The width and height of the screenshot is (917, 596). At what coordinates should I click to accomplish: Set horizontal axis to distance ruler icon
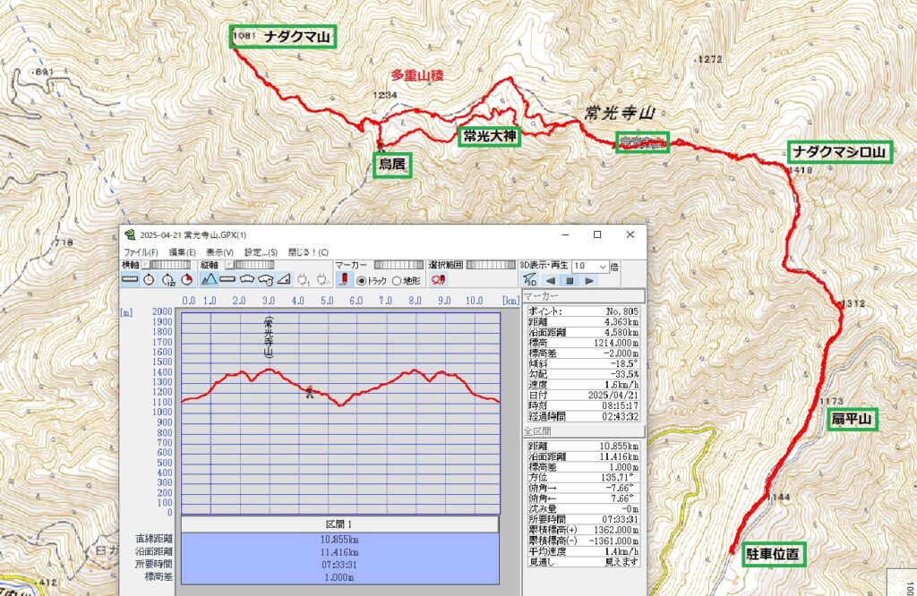click(130, 280)
